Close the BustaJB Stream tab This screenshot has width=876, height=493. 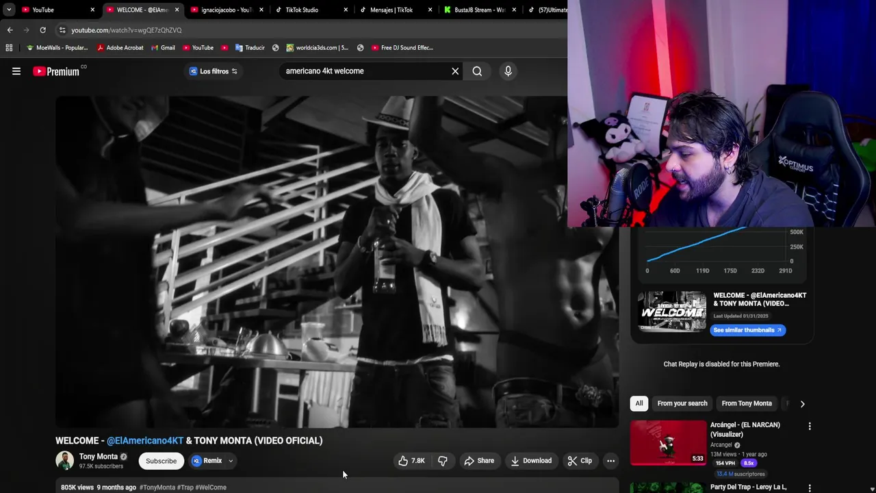514,10
